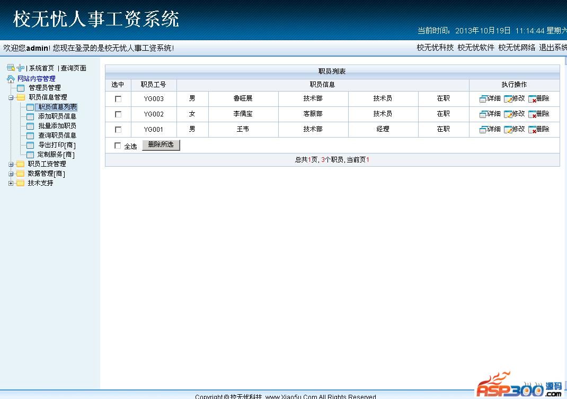Open the 查询职员信息 menu item

pyautogui.click(x=57, y=135)
